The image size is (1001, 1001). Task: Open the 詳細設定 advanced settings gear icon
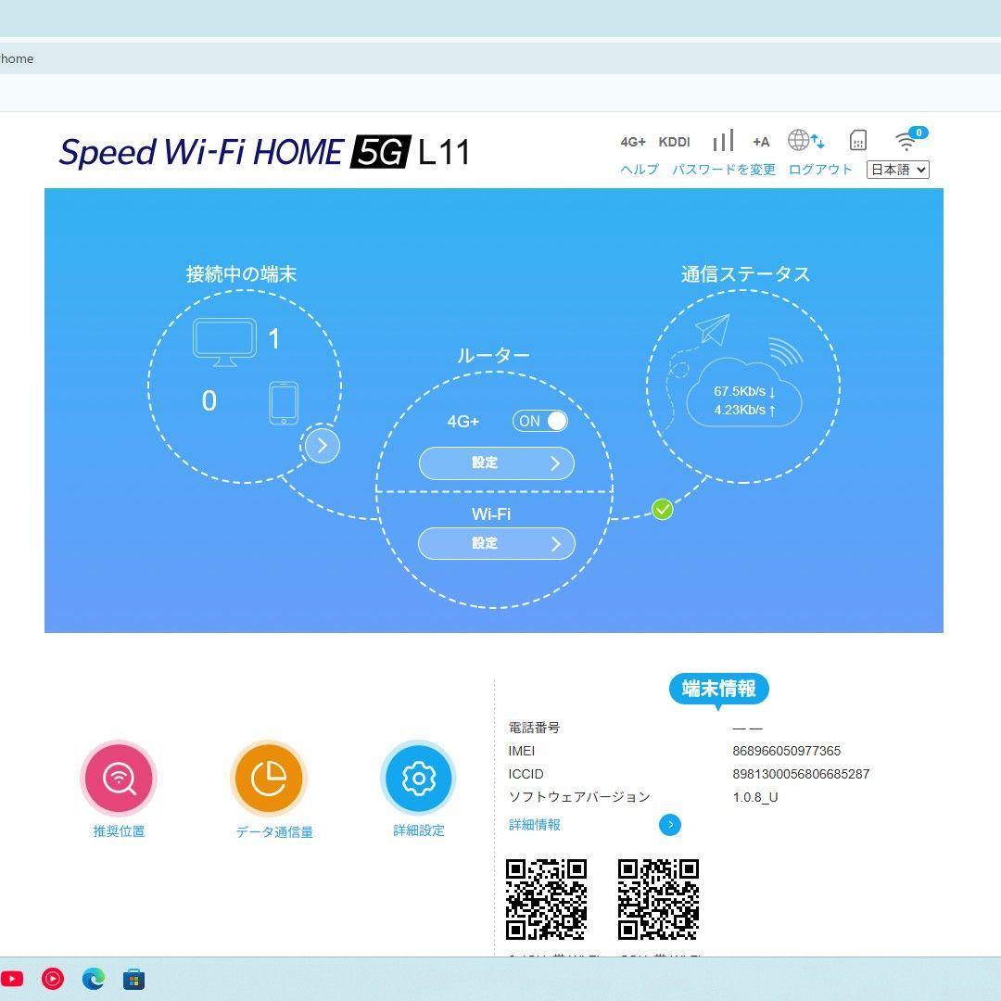(418, 779)
